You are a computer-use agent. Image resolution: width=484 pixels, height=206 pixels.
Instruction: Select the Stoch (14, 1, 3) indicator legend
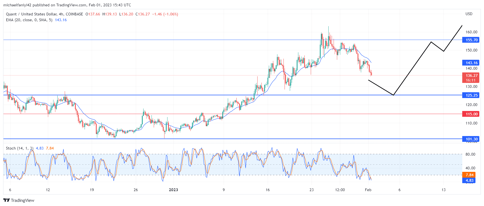[x=20, y=148]
